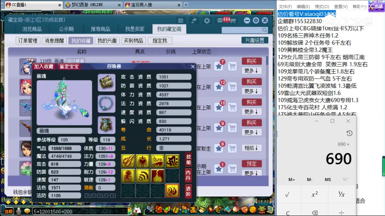Screen dimensions: 385x216
Task: Click 购买 in the row with star badge 7
Action: click(x=251, y=61)
